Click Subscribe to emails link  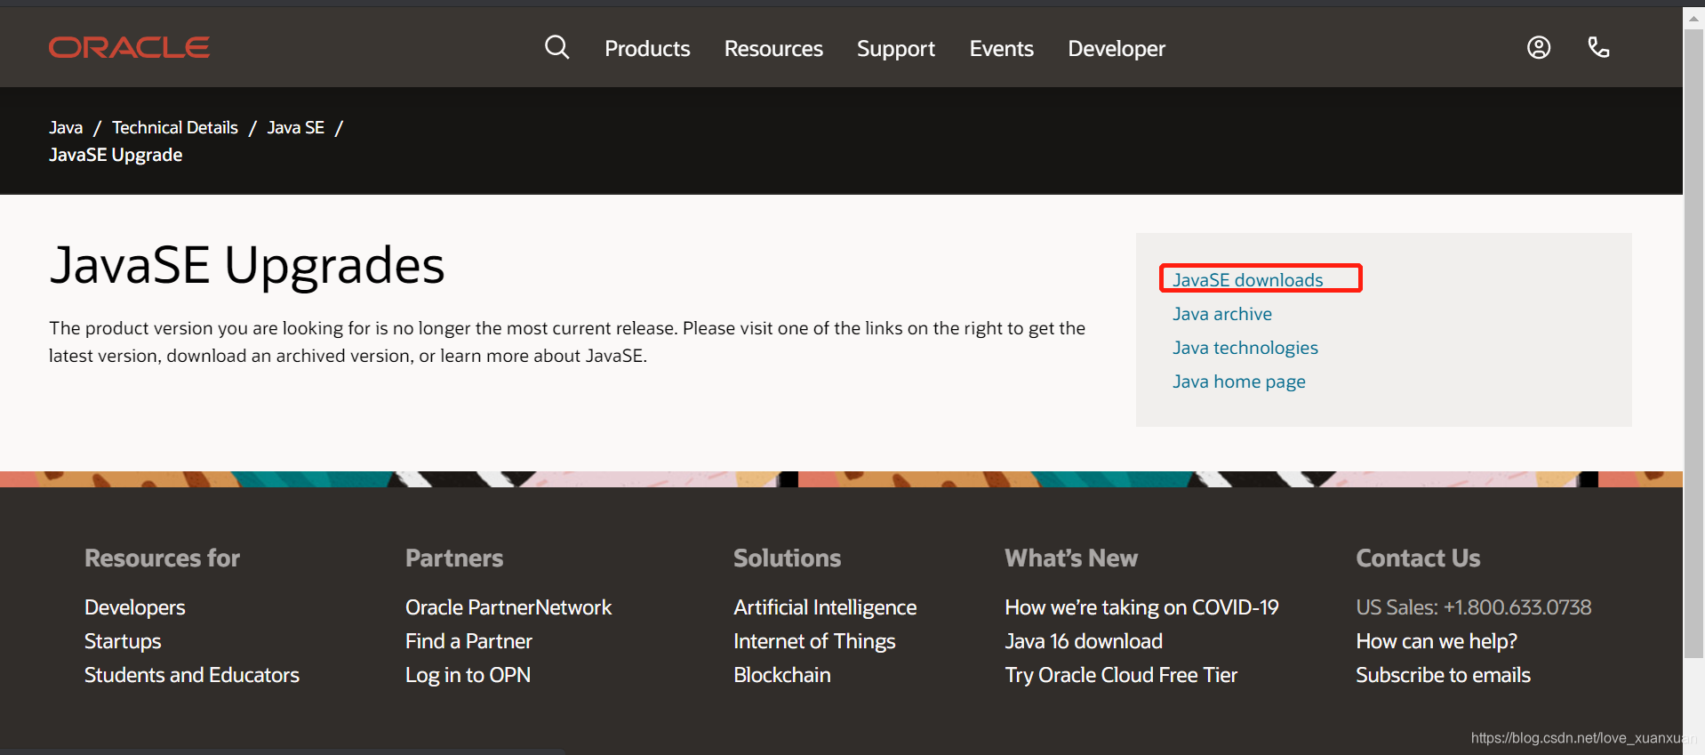click(1443, 675)
